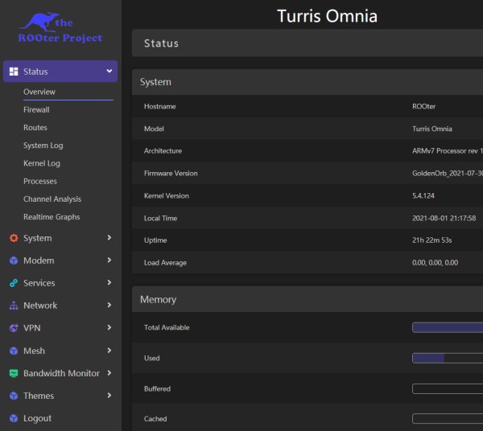Screen dimensions: 483x431
Task: Open the Overview page
Action: (x=39, y=92)
